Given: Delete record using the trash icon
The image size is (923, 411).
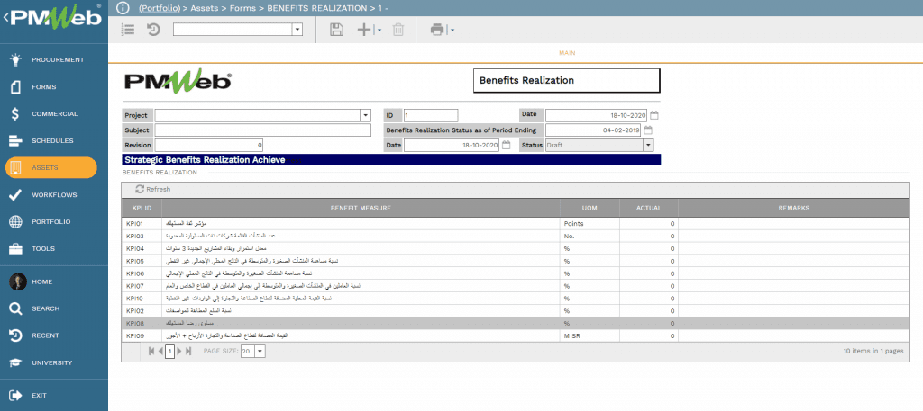Looking at the screenshot, I should [x=398, y=30].
